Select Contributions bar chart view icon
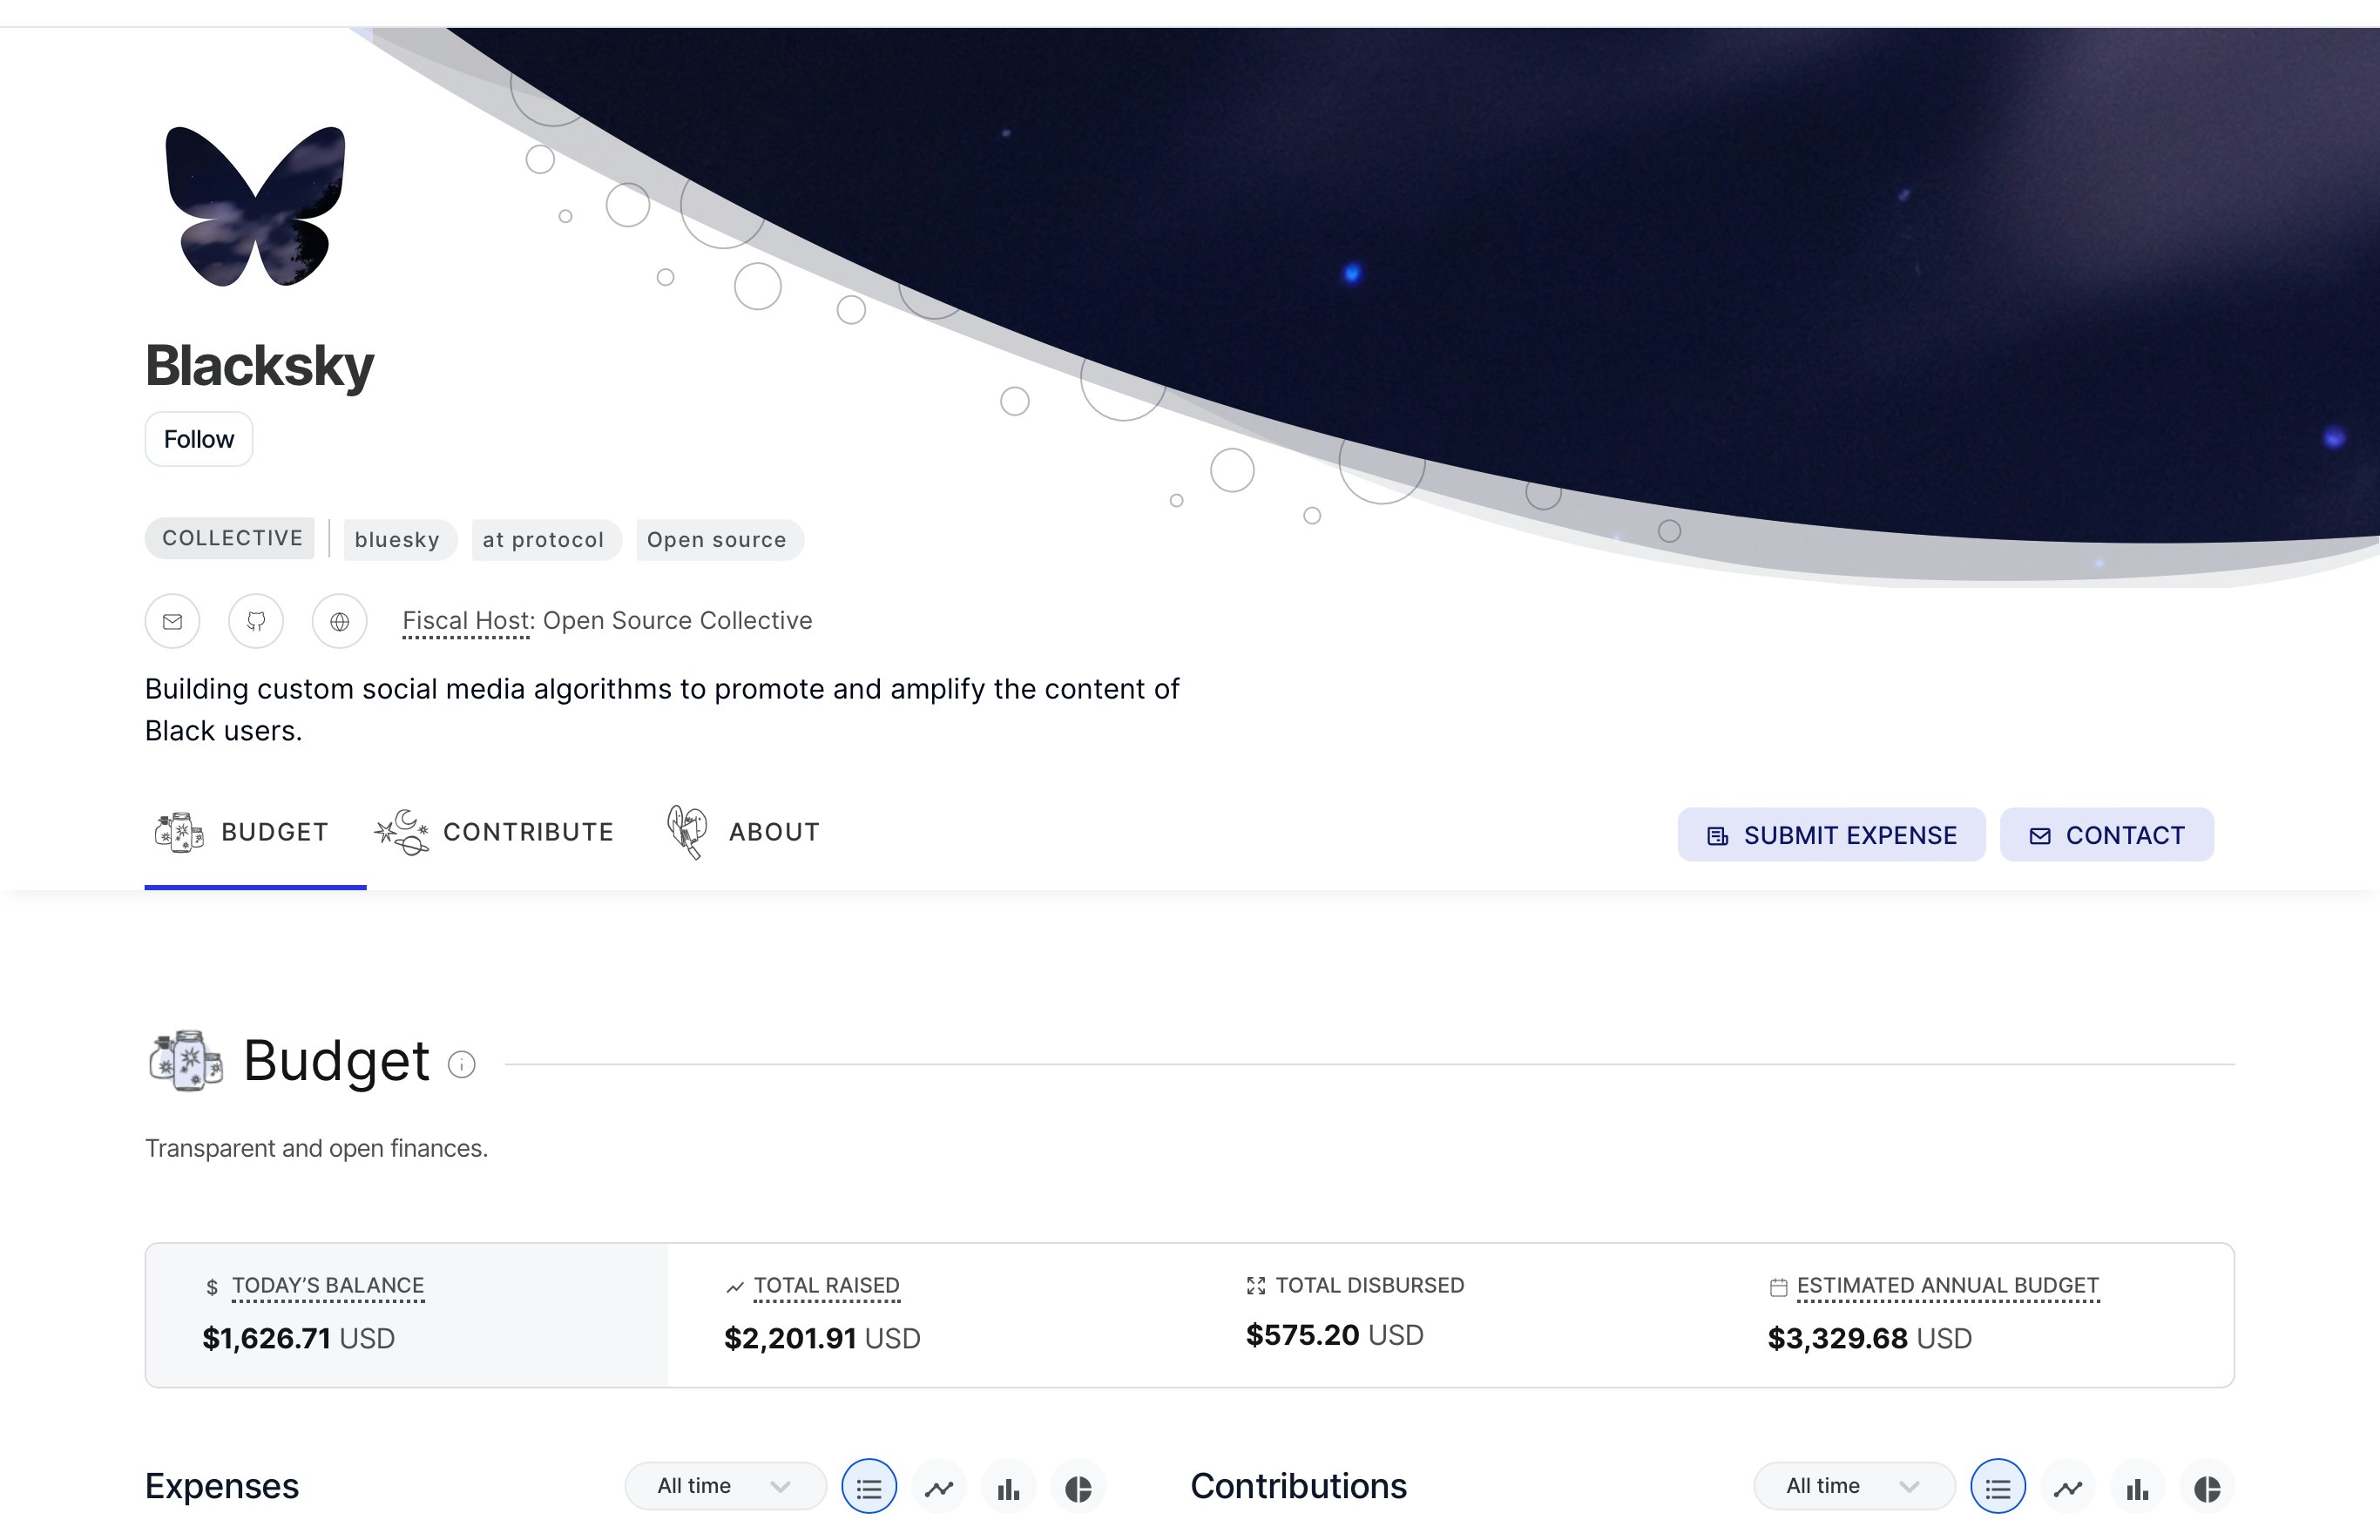Image resolution: width=2380 pixels, height=1540 pixels. [x=2138, y=1488]
